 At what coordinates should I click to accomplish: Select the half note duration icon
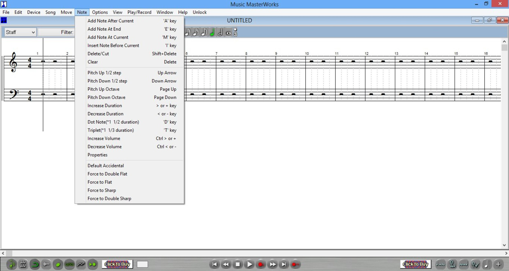pyautogui.click(x=220, y=32)
